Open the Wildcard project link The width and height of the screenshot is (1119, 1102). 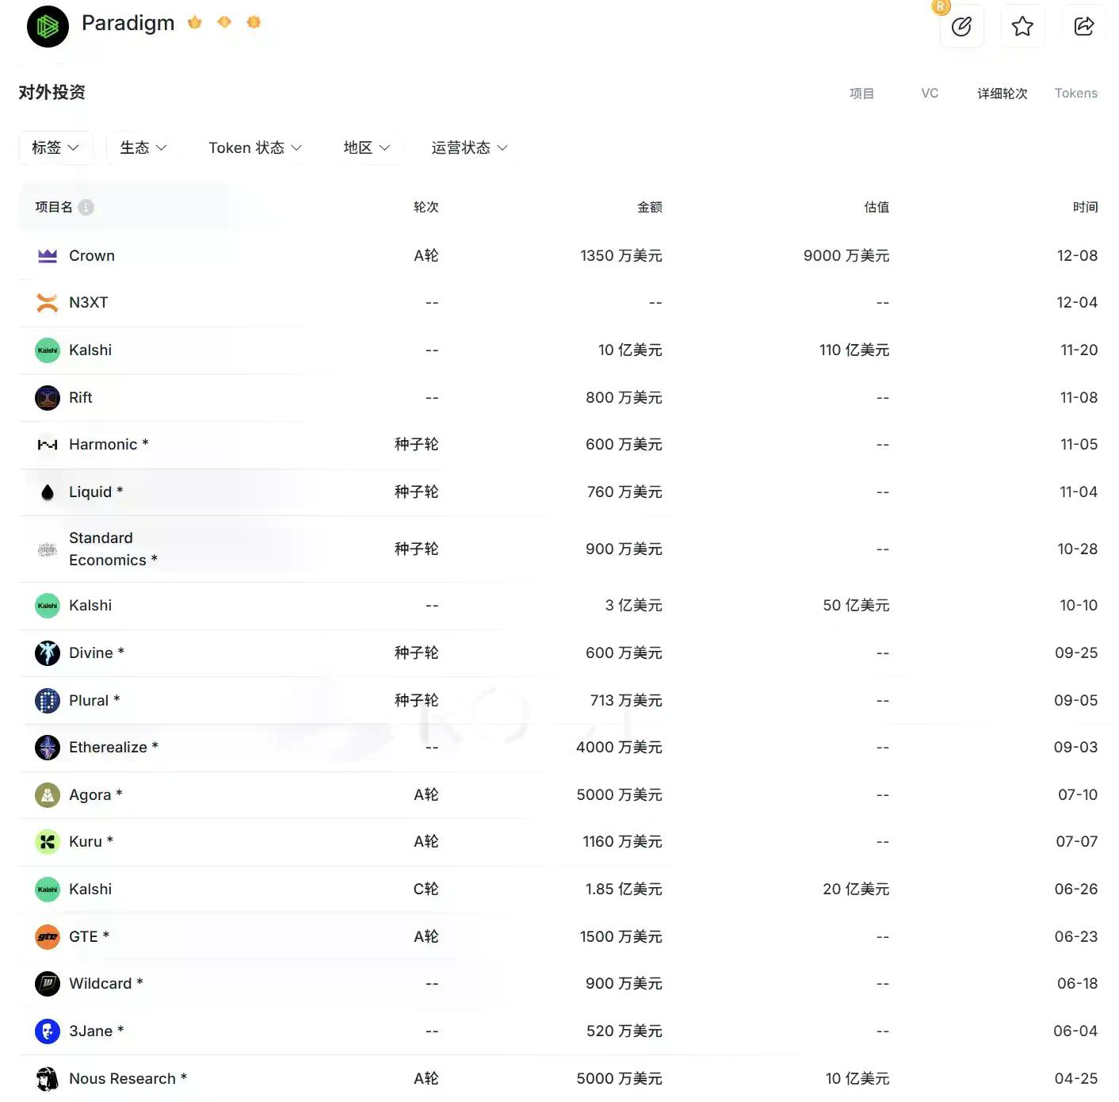(x=105, y=983)
